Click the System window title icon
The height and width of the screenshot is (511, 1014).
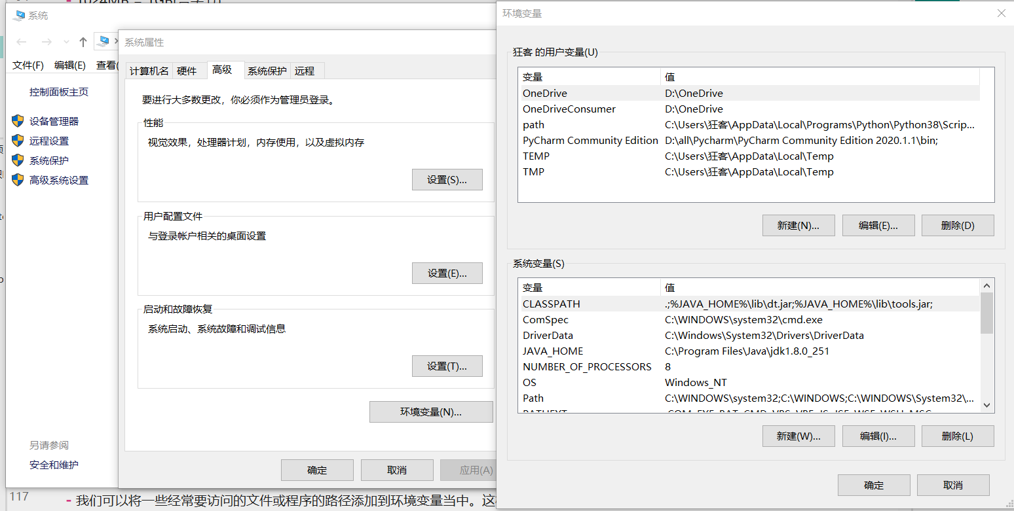(x=18, y=15)
